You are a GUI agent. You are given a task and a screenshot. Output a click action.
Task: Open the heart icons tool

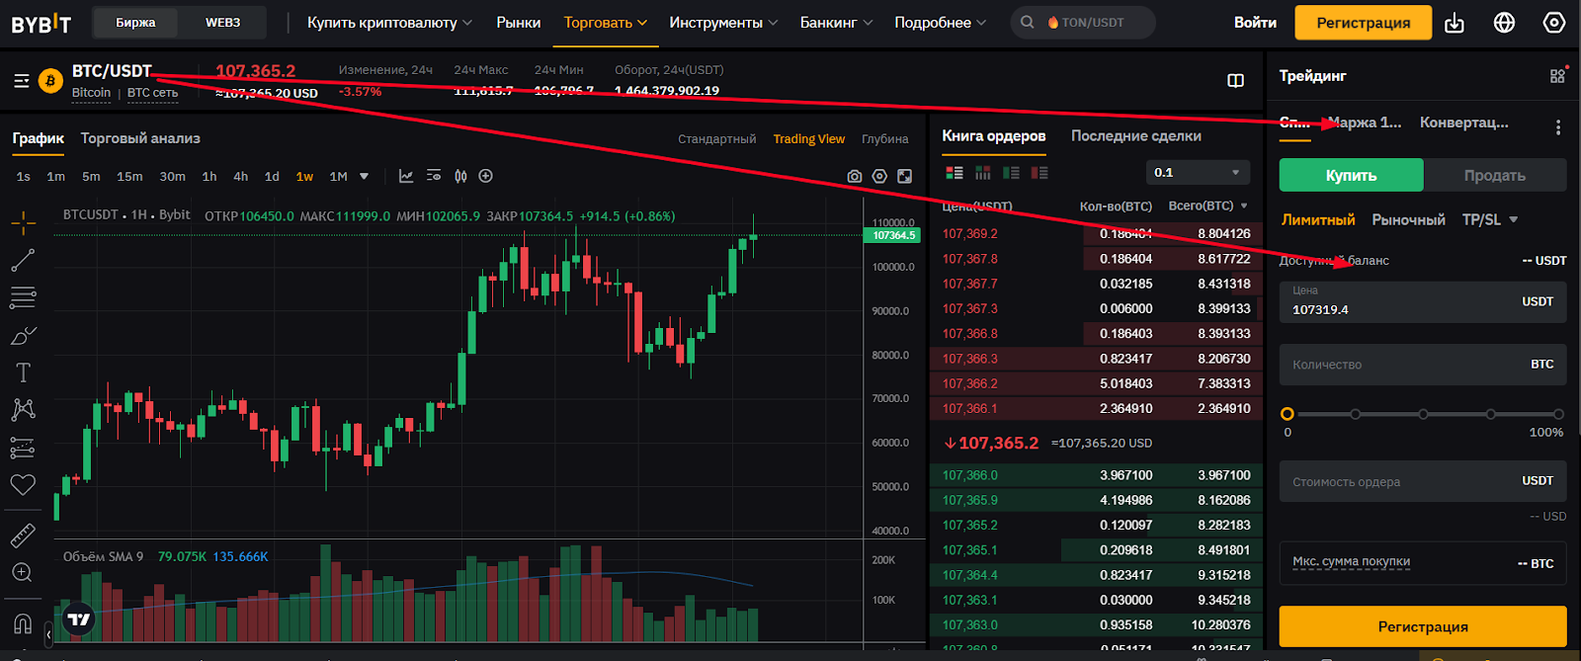pos(23,484)
